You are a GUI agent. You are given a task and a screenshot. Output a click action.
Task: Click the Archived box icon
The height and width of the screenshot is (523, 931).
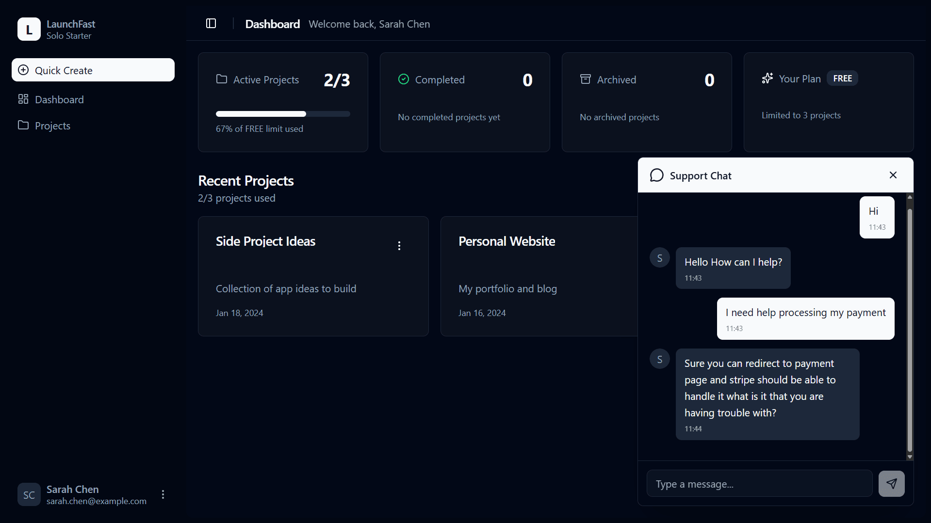pyautogui.click(x=586, y=79)
